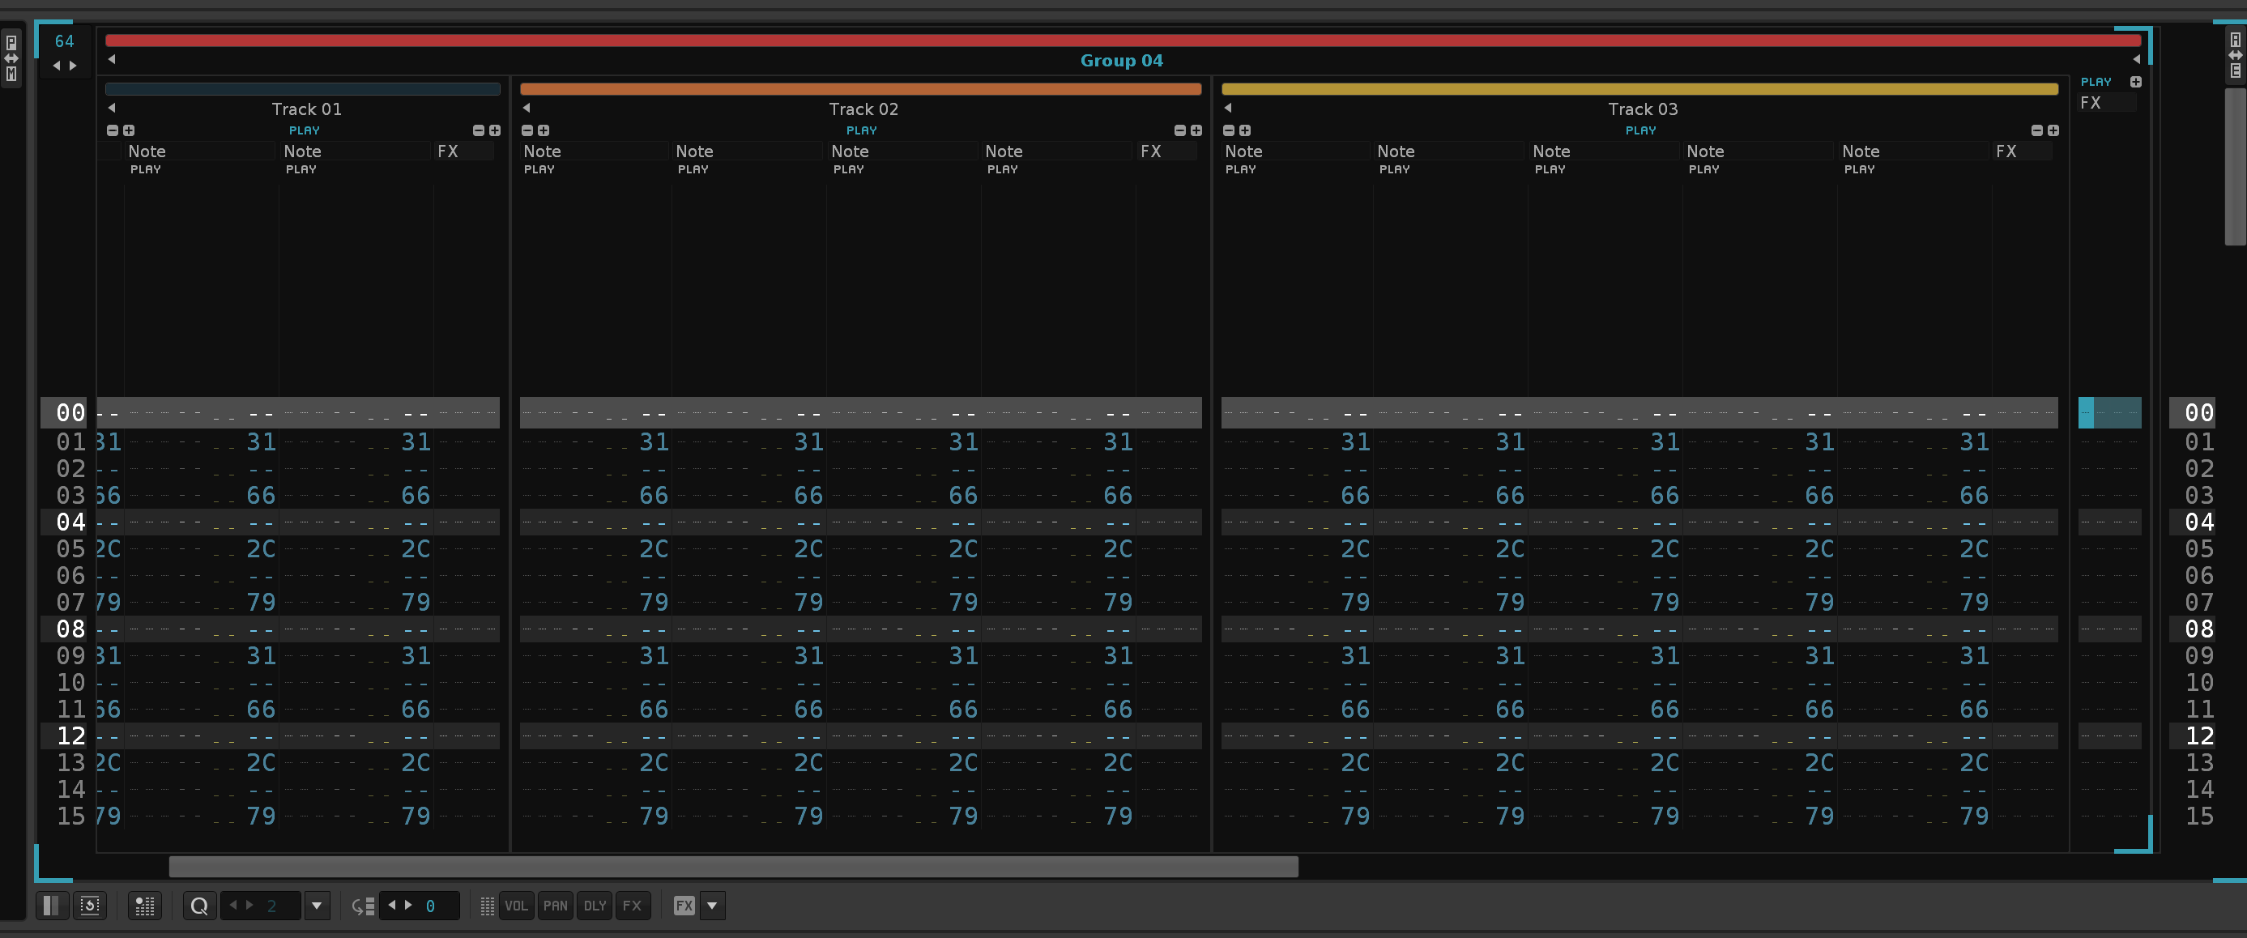The image size is (2247, 938).
Task: Click PLAY label under Track 01
Action: tap(305, 130)
